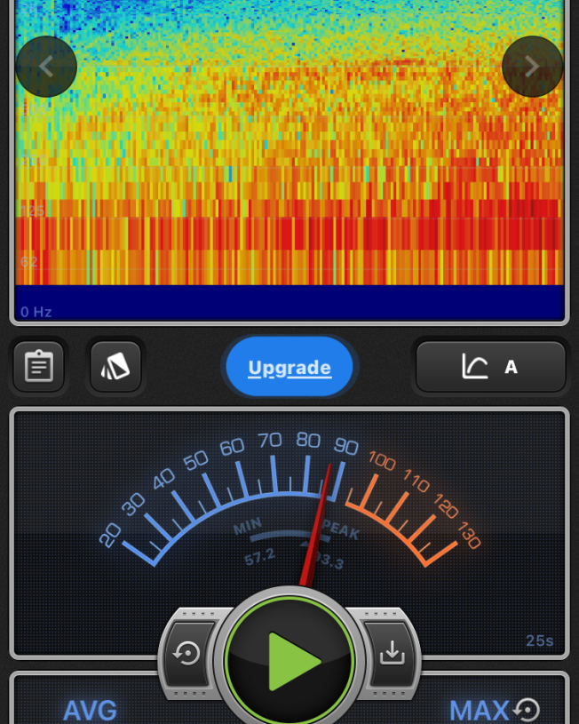Tap the 20 mark on the blue scale

(110, 535)
